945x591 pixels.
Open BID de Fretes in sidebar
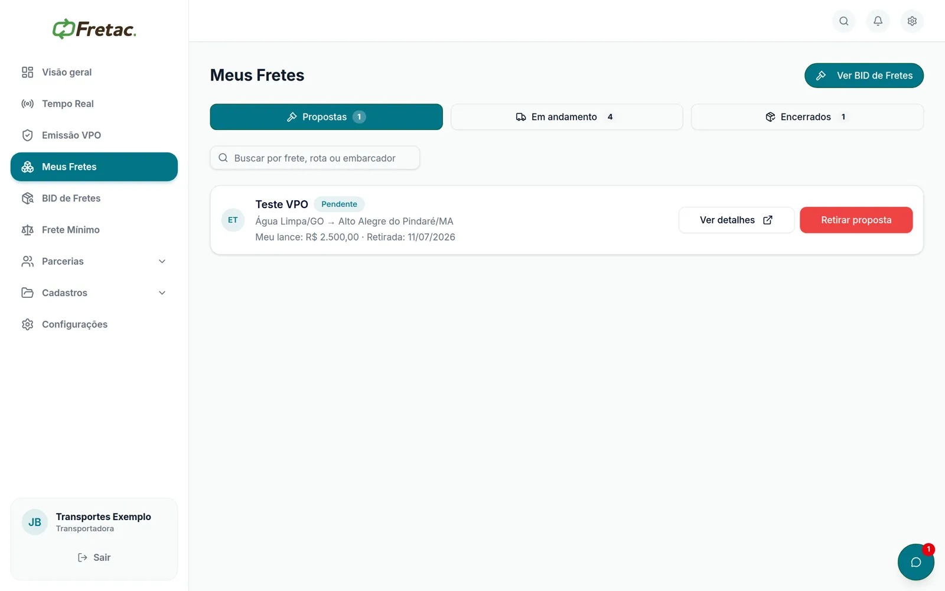tap(94, 198)
